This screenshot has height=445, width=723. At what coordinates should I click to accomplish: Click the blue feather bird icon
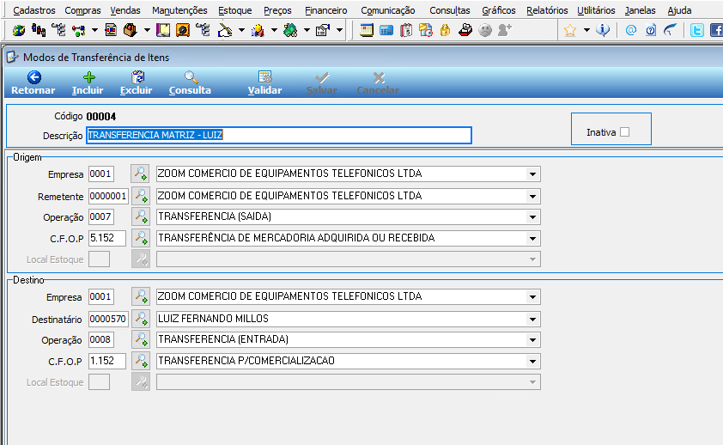click(670, 30)
